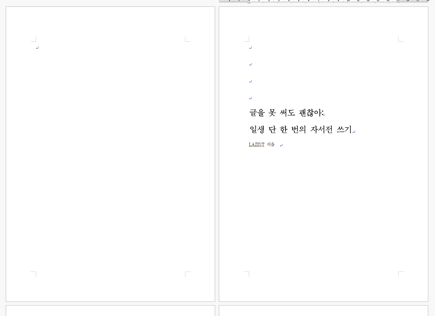Screen dimensions: 435x316
Task: Click the second paragraph mark on the title page
Action: click(250, 64)
